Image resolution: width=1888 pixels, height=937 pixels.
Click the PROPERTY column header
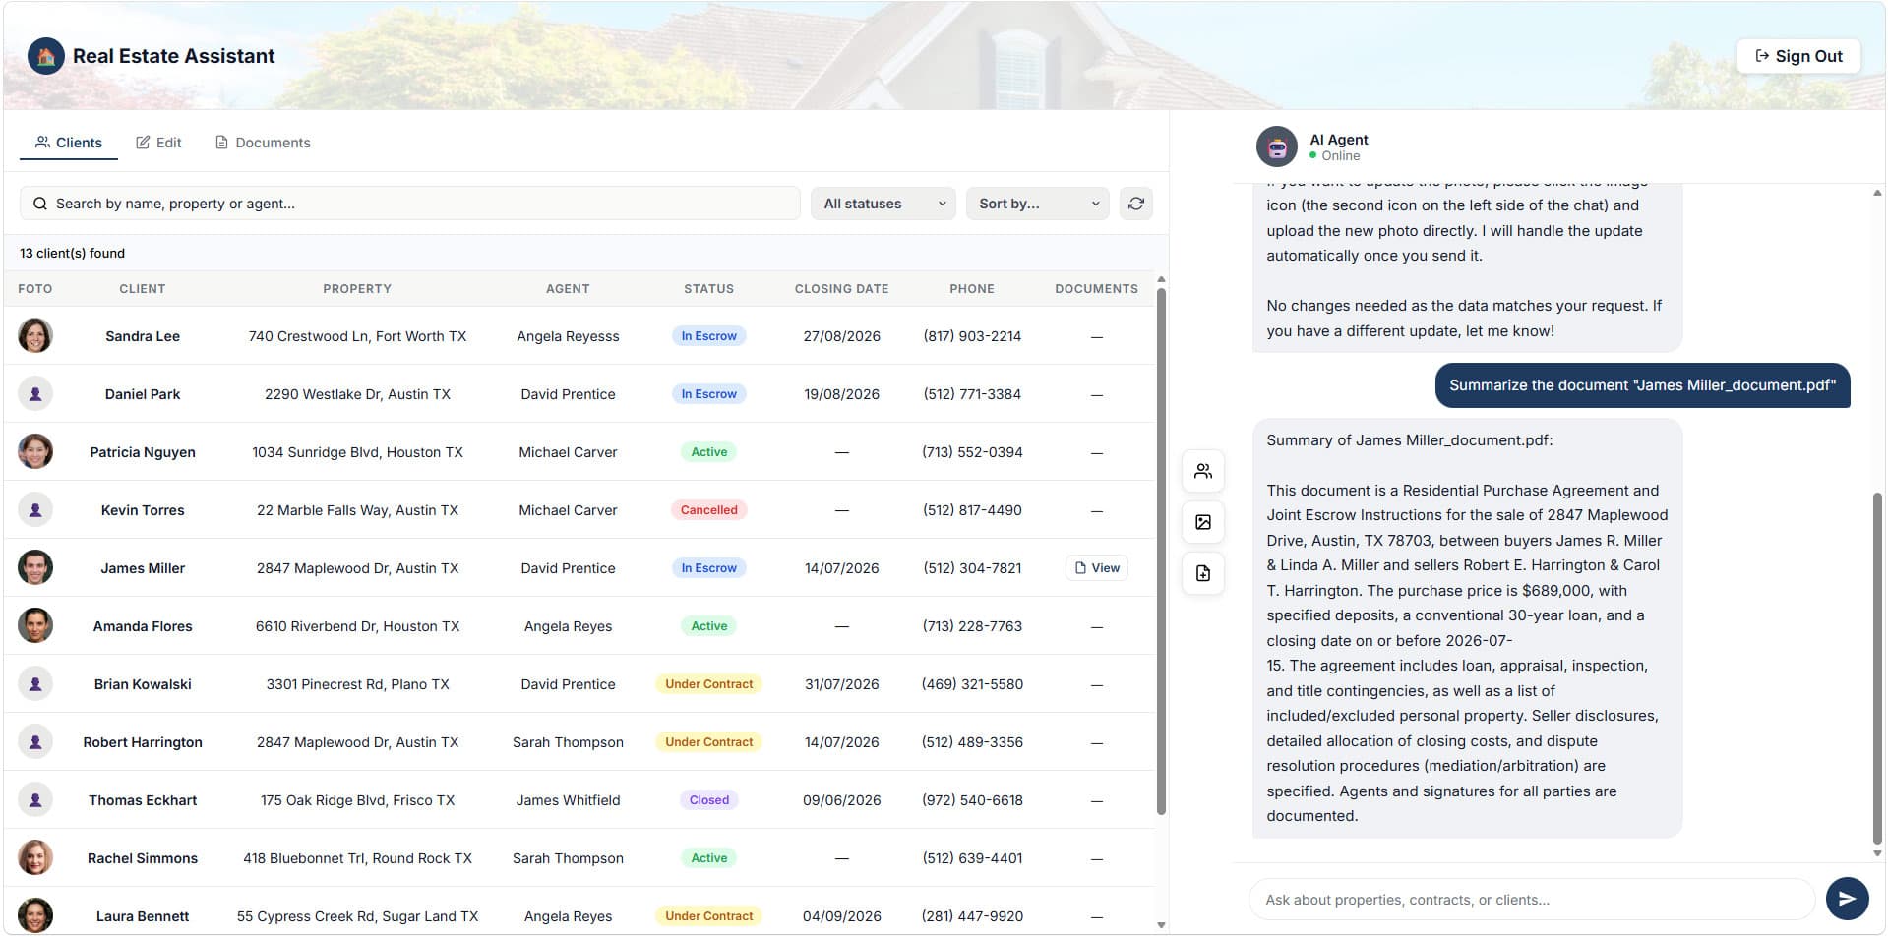(357, 289)
